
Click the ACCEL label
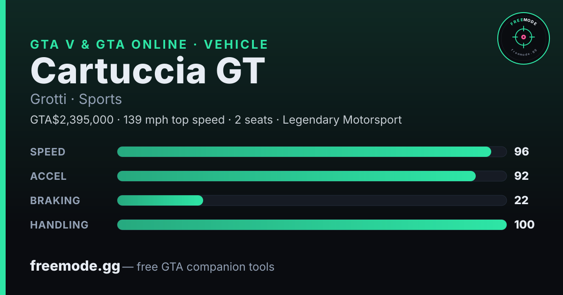[48, 176]
